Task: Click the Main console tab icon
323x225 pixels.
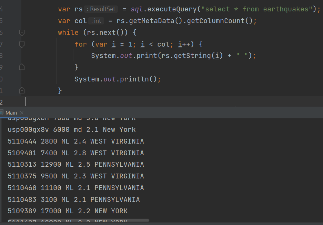Action: [x=3, y=112]
